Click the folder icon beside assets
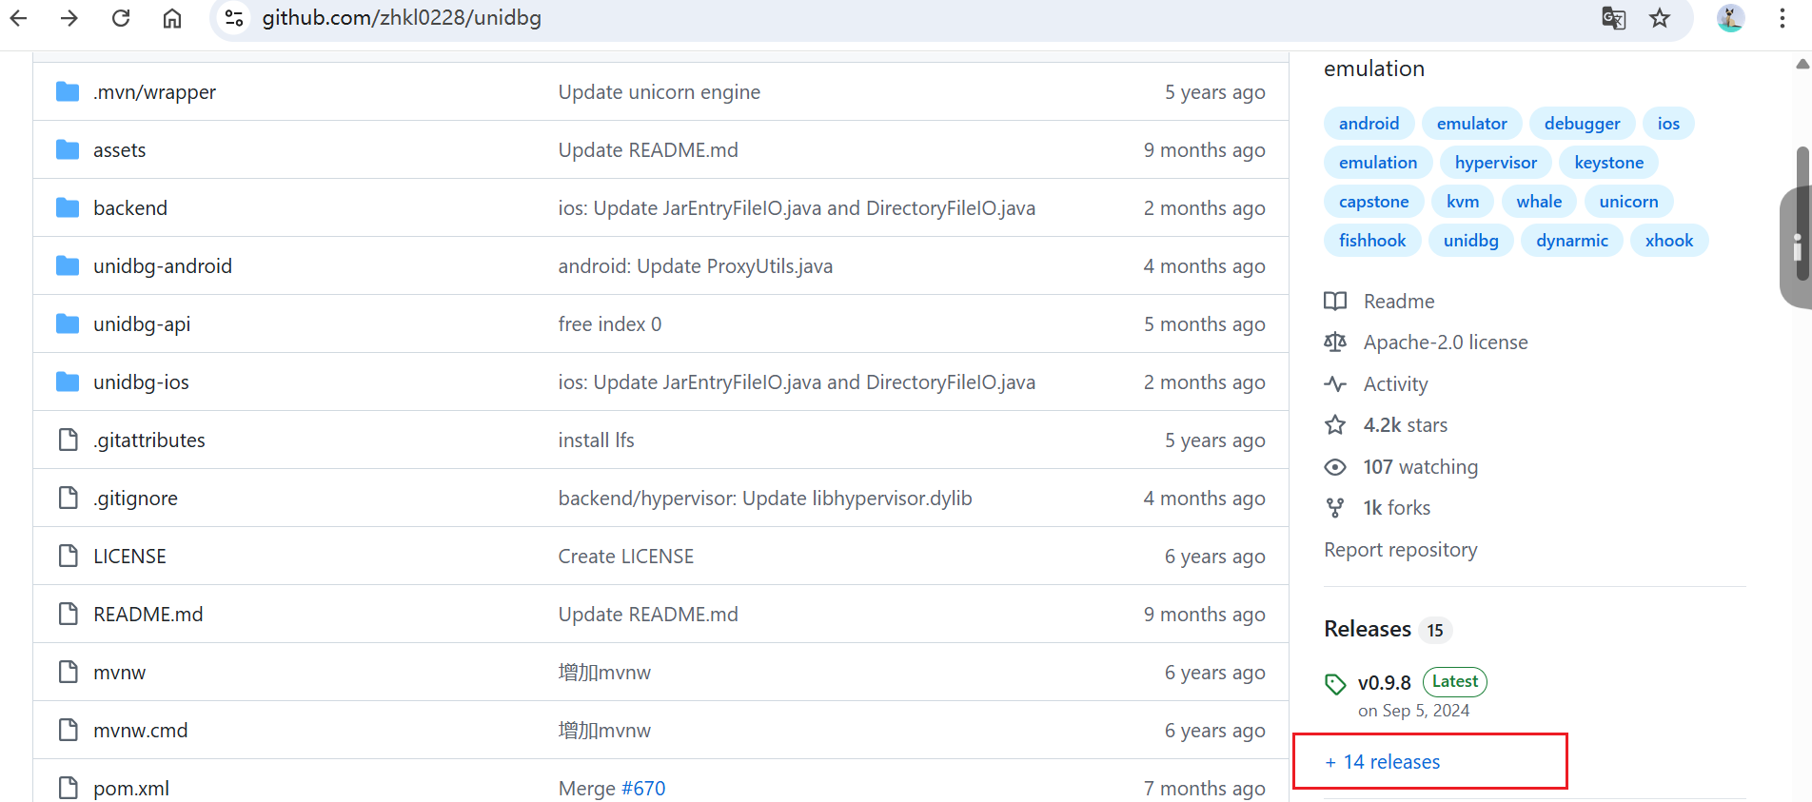Screen dimensions: 1812x802 68,149
